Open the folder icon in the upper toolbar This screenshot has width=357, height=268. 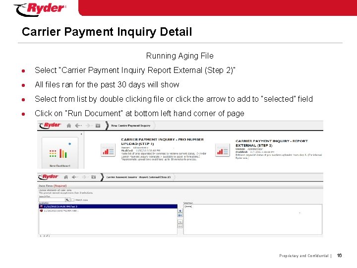pos(98,126)
